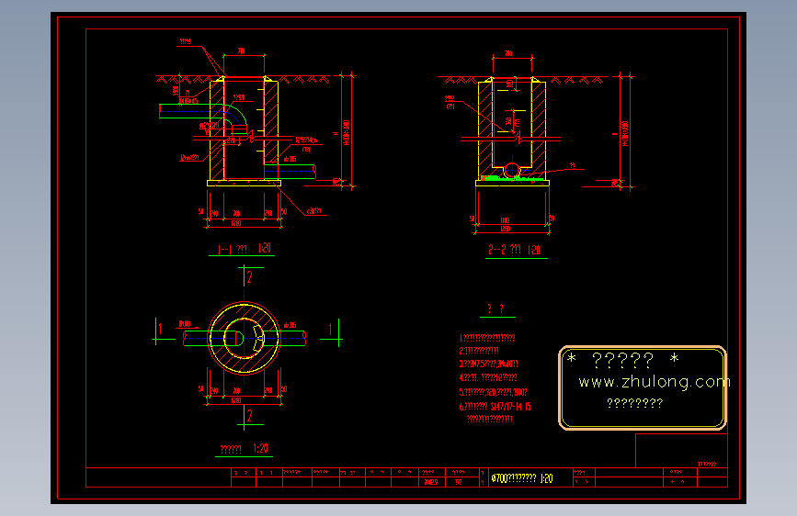Select the "1--1" section title with scale 1:20

244,249
